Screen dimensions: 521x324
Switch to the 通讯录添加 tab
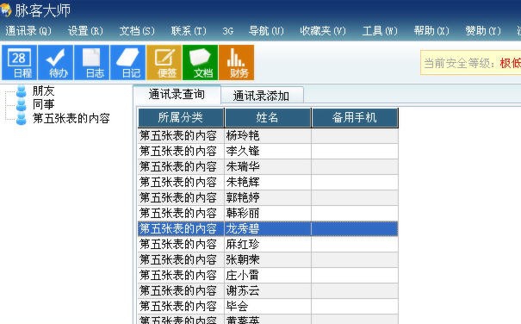coord(262,96)
